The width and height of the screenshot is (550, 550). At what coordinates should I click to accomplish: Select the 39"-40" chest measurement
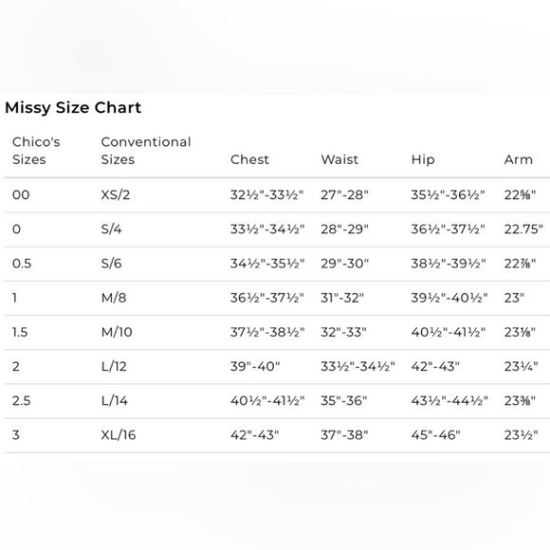[x=255, y=367]
